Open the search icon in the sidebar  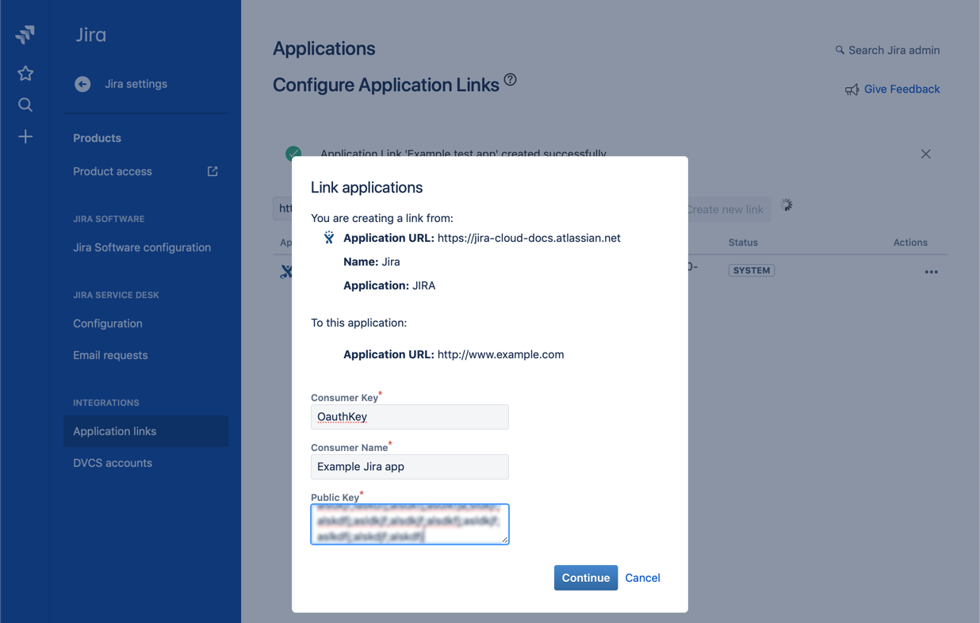(25, 104)
